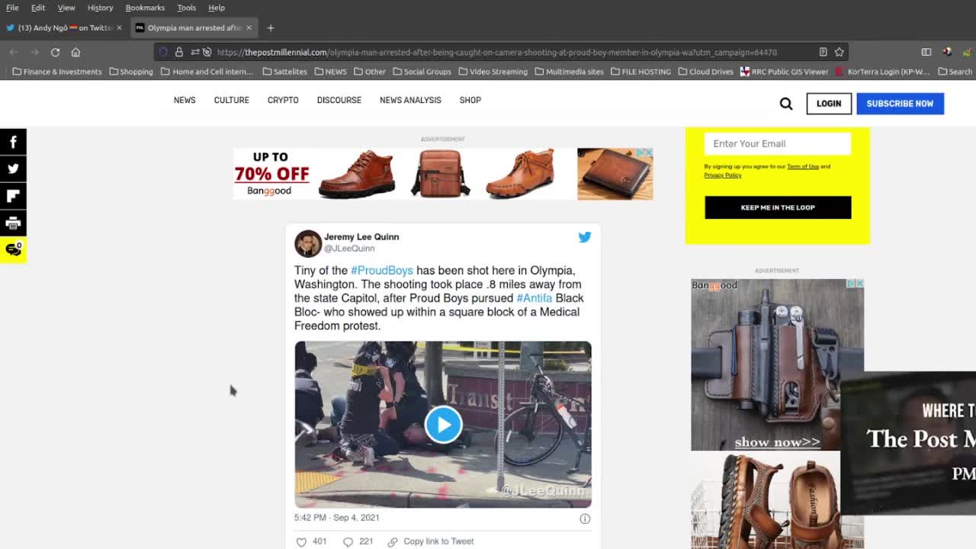Go to browser home page icon

point(75,52)
